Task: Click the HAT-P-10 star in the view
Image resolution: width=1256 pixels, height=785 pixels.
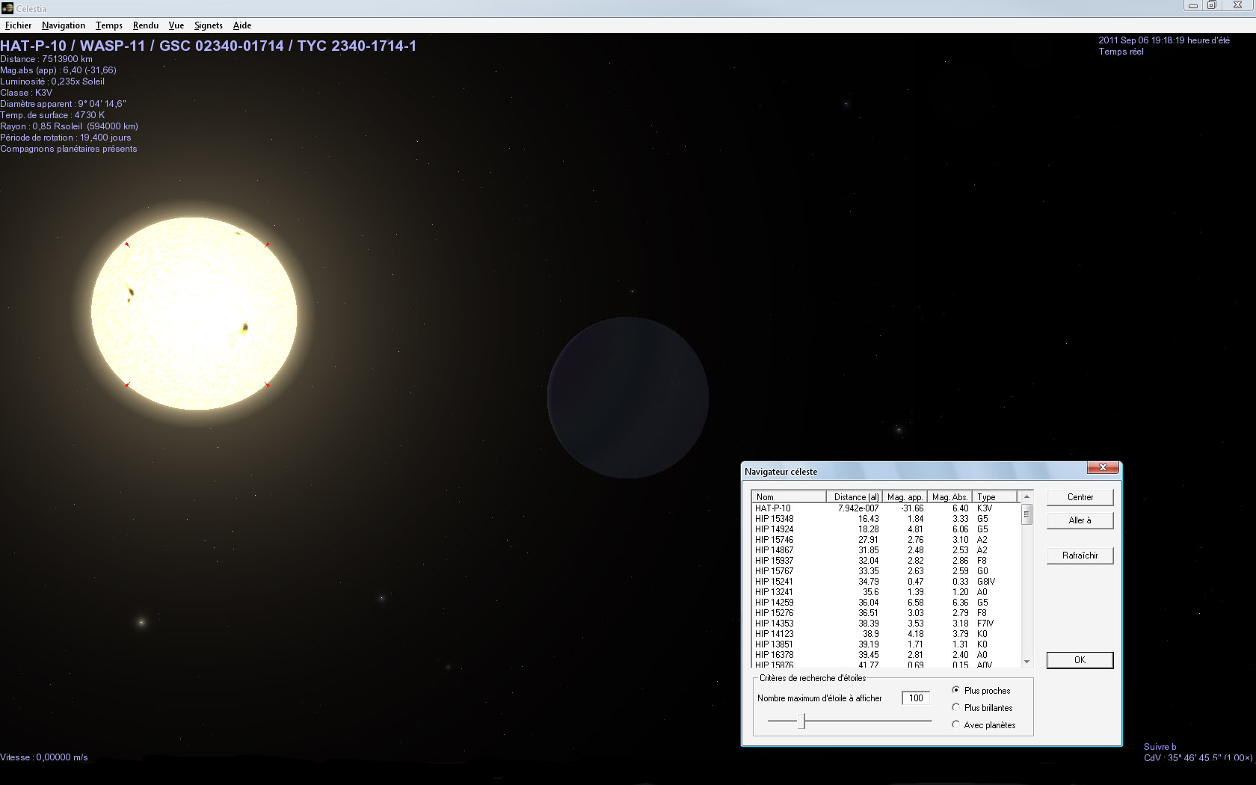Action: click(x=194, y=314)
